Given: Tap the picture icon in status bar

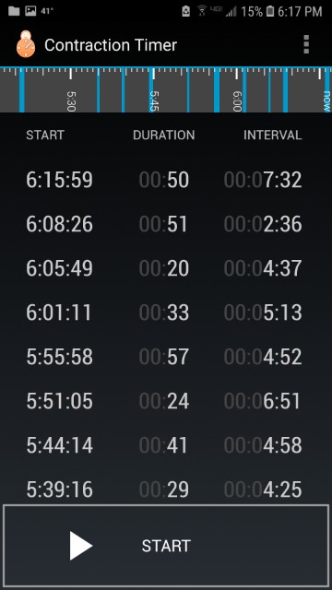Looking at the screenshot, I should coord(30,11).
